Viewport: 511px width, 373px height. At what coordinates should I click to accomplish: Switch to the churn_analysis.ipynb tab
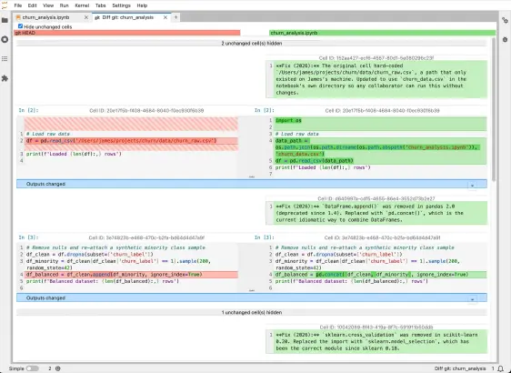coord(52,17)
